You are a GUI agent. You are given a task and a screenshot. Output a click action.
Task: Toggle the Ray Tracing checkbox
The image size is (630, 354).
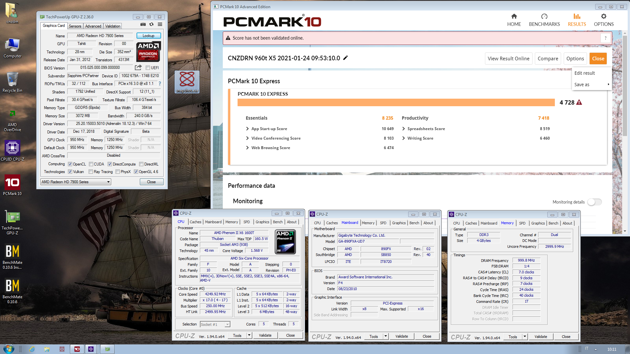click(91, 172)
